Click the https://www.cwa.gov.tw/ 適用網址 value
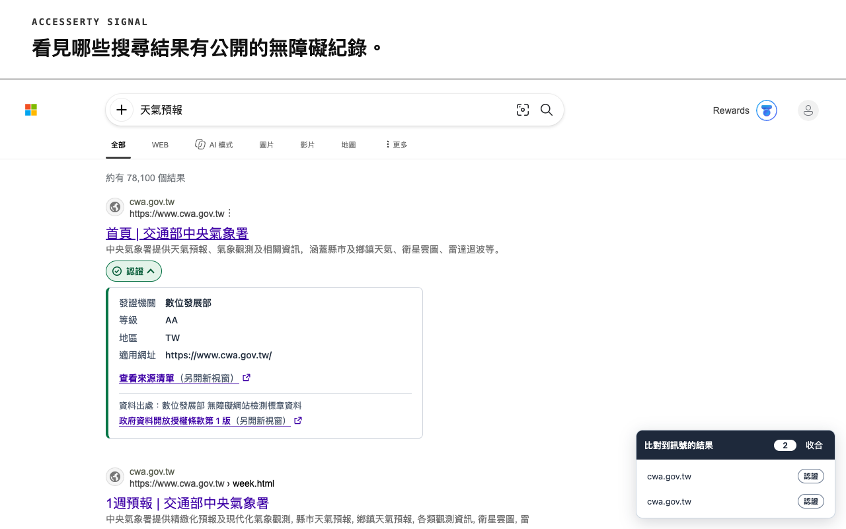The width and height of the screenshot is (846, 529). (x=218, y=355)
